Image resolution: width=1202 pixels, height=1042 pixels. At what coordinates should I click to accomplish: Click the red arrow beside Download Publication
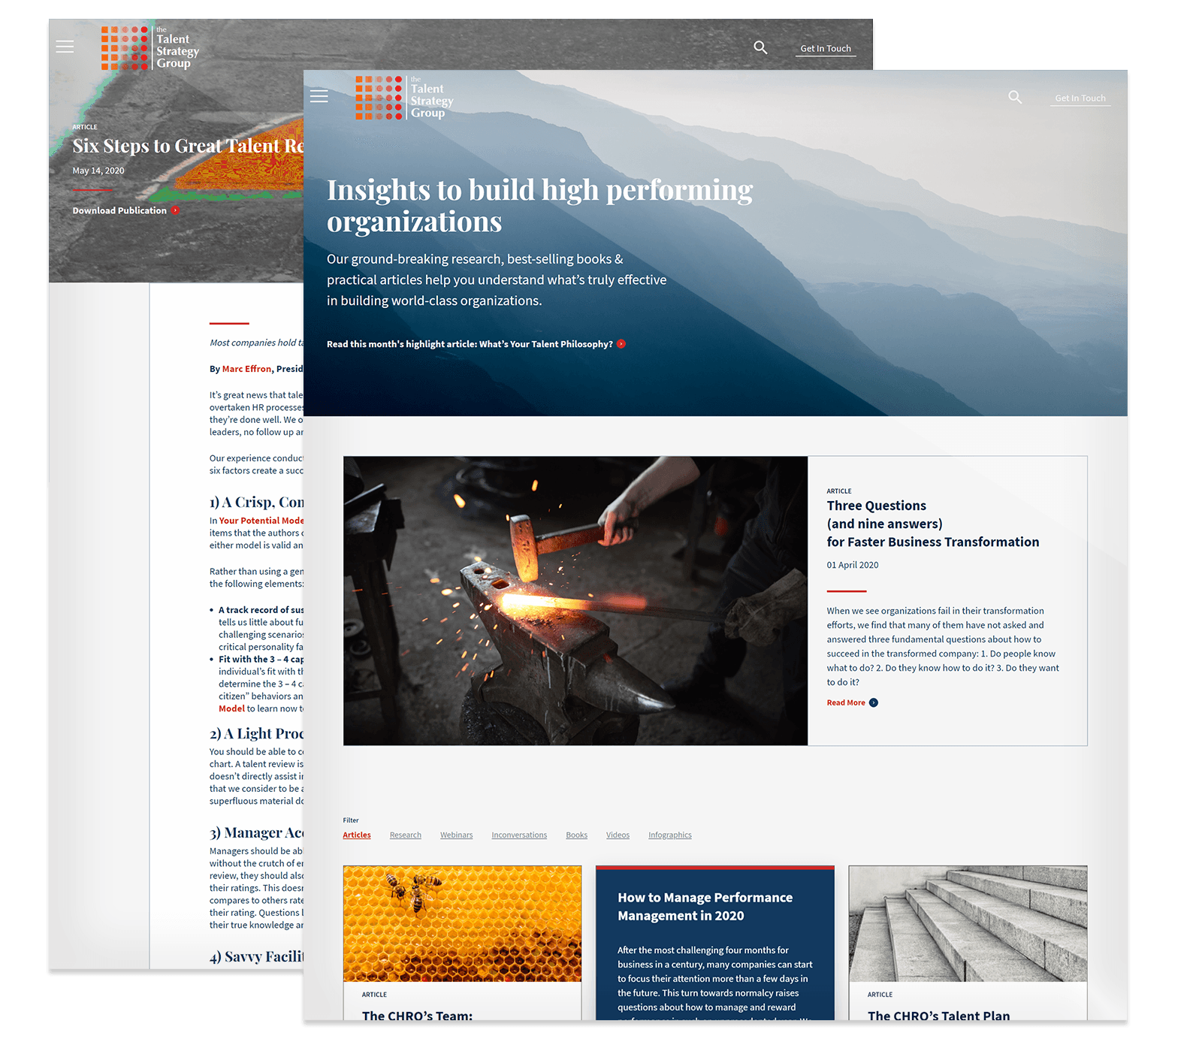coord(175,210)
